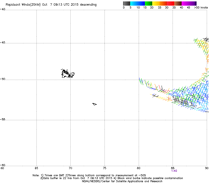
Task: Click the cyan 5-10 knots legend segment
Action: (x=134, y=3)
